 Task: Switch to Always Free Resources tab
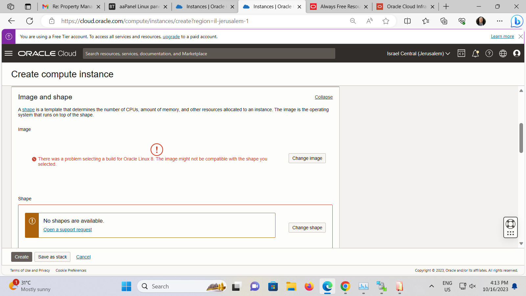click(339, 7)
